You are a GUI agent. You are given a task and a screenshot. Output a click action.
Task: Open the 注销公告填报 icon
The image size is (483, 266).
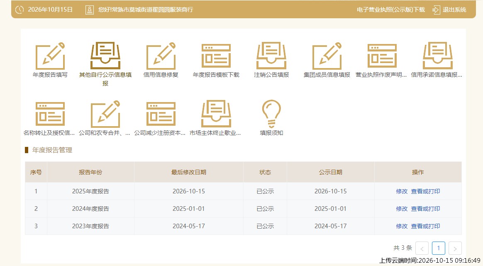pos(271,56)
